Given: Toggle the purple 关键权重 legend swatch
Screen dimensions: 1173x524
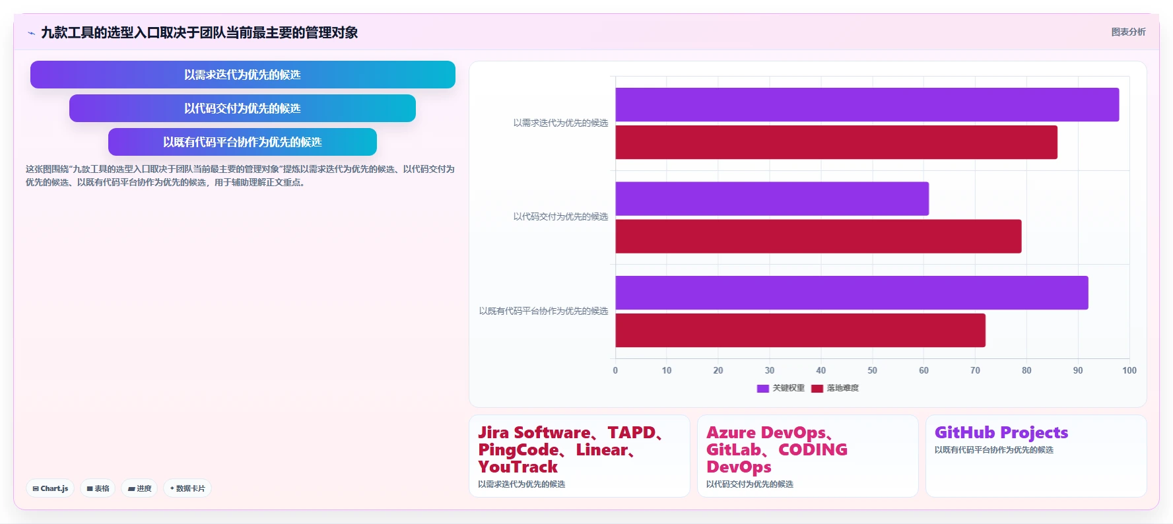Looking at the screenshot, I should [x=763, y=388].
